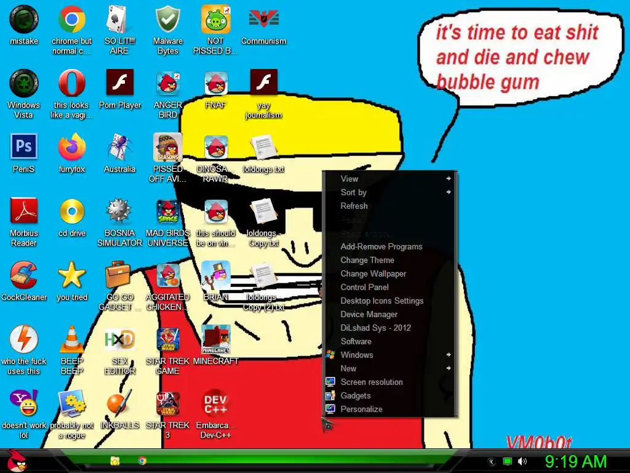
Task: Open the taskbar folder icon
Action: [x=115, y=461]
